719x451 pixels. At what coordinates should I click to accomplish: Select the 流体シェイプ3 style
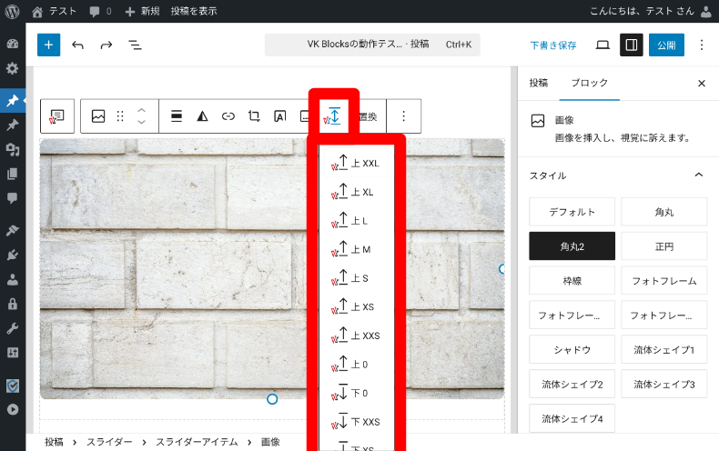click(664, 384)
